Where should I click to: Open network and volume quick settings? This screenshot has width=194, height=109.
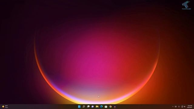(x=183, y=107)
